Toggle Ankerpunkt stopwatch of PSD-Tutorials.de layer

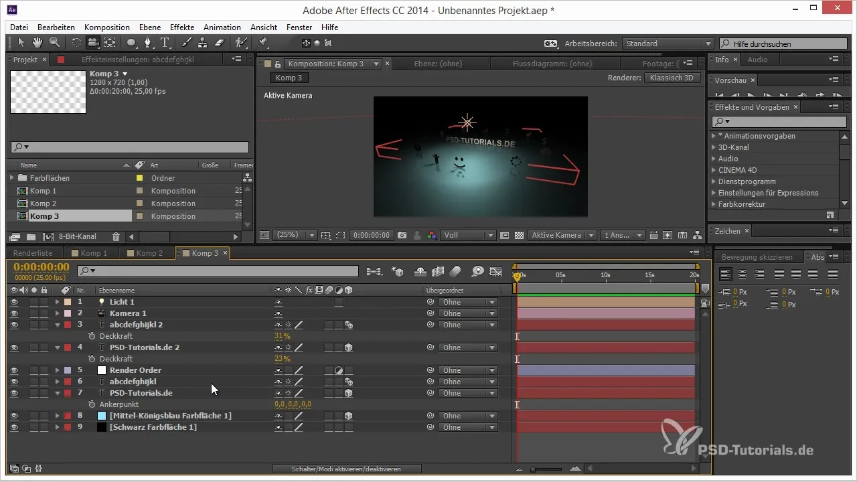coord(92,404)
